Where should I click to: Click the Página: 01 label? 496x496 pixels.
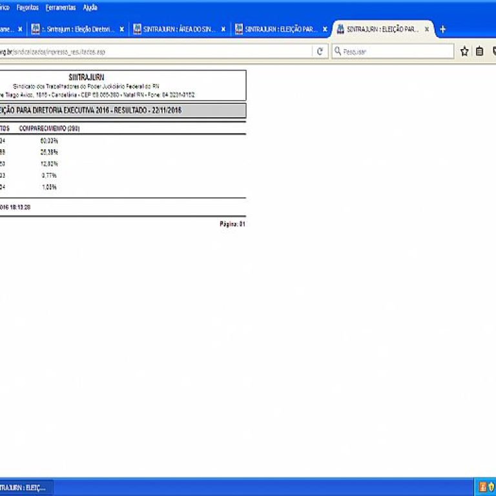pos(232,224)
